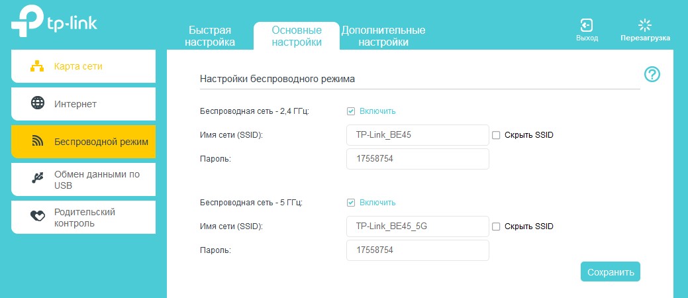Click the Сохранить button
688x298 pixels.
pyautogui.click(x=610, y=272)
